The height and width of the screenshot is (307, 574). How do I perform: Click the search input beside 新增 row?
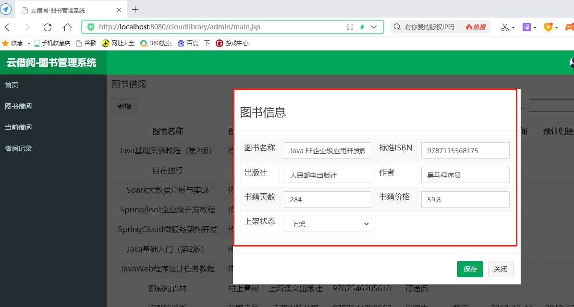551,106
